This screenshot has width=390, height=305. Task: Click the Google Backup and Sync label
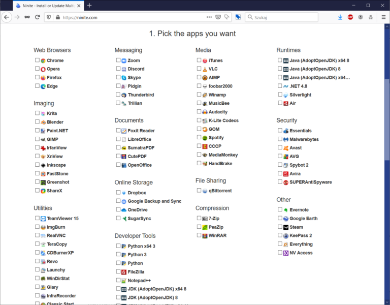pos(154,201)
